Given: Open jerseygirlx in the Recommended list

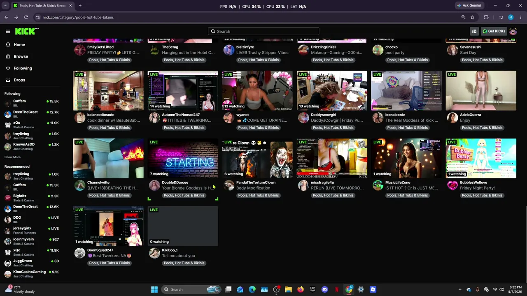Looking at the screenshot, I should (x=32, y=230).
